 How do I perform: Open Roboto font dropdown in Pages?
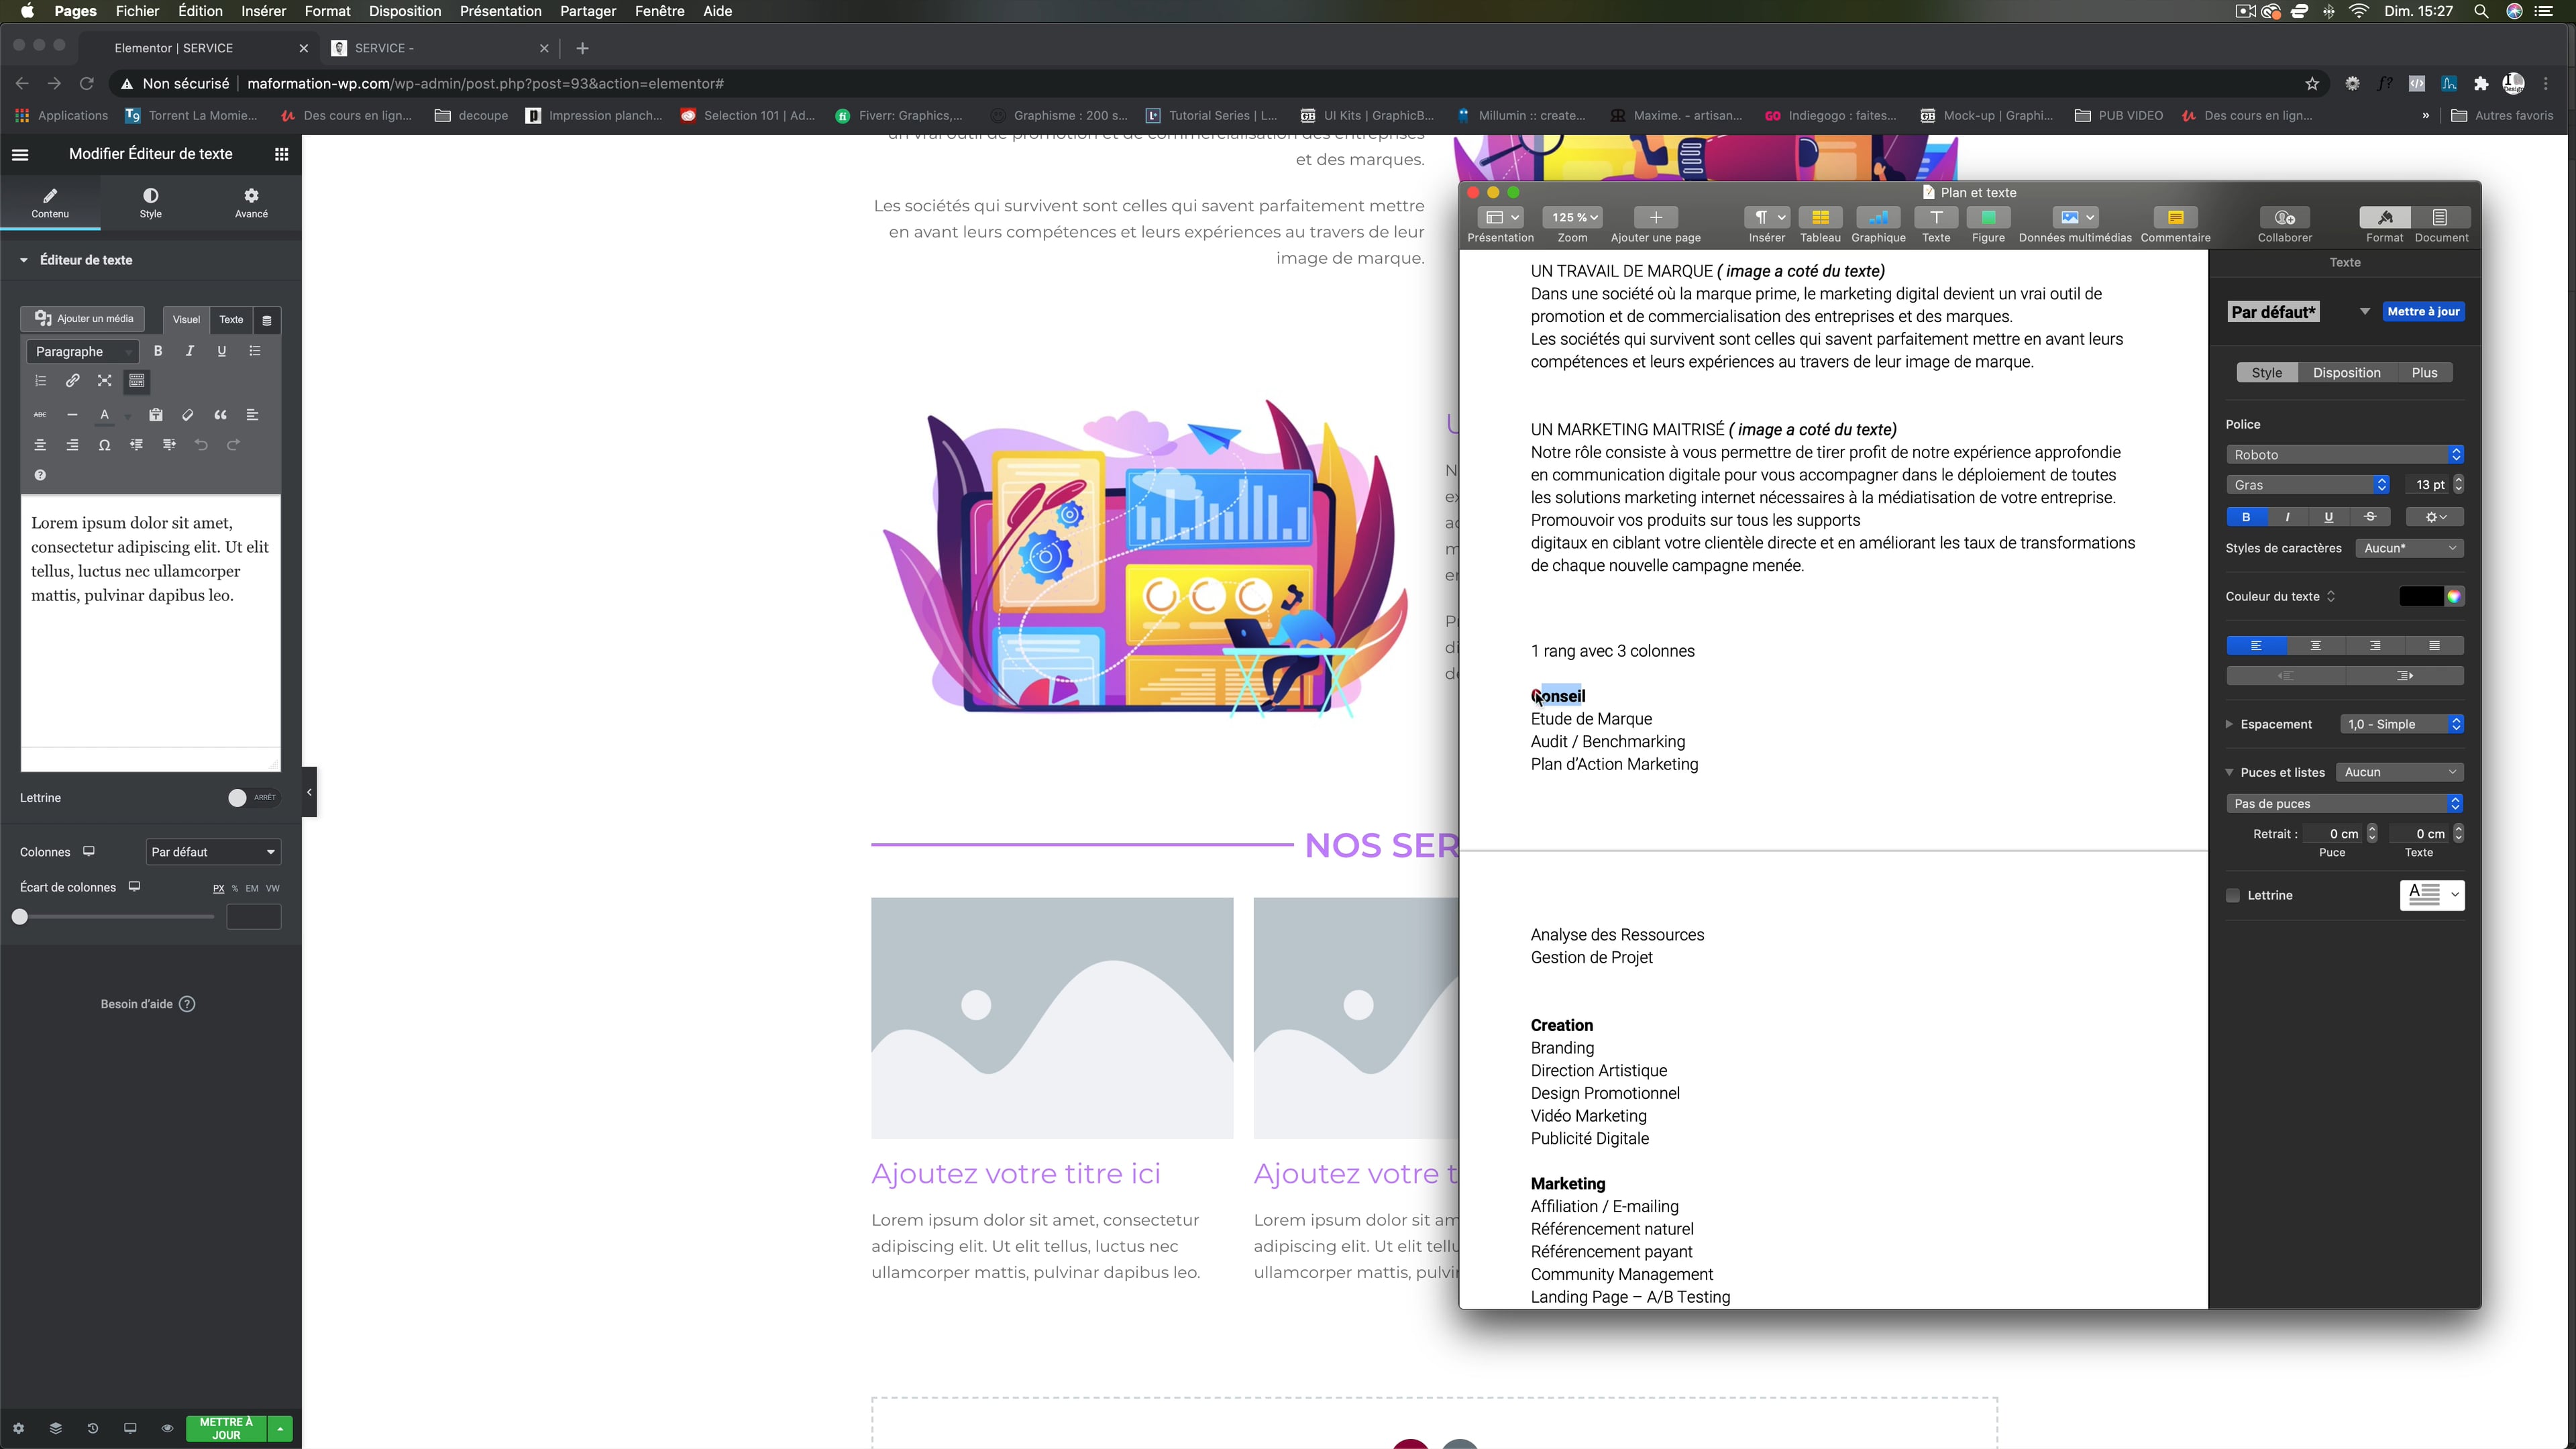pyautogui.click(x=2344, y=455)
